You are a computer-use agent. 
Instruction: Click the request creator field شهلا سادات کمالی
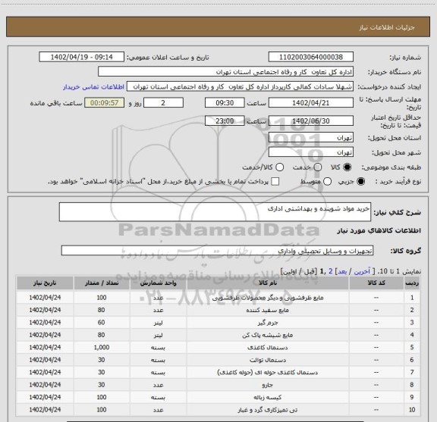[240, 86]
